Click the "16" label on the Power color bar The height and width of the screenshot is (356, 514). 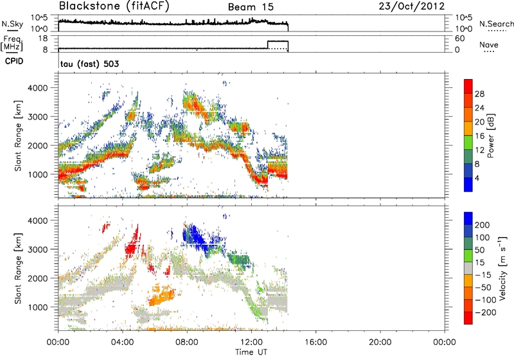[479, 136]
